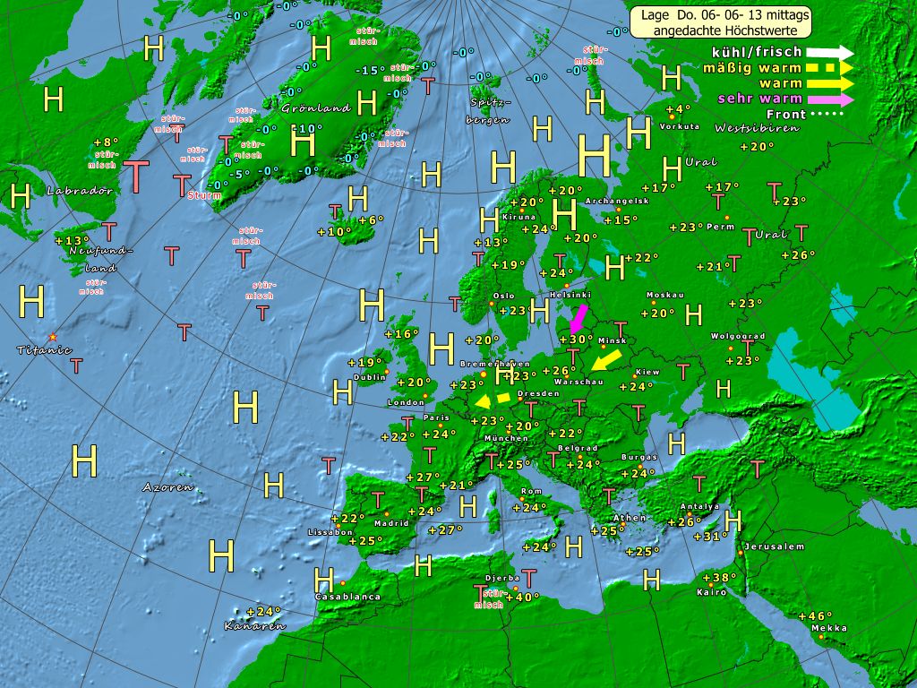Click the '+31°' temperature near Antalya
917x688 pixels.
point(710,536)
